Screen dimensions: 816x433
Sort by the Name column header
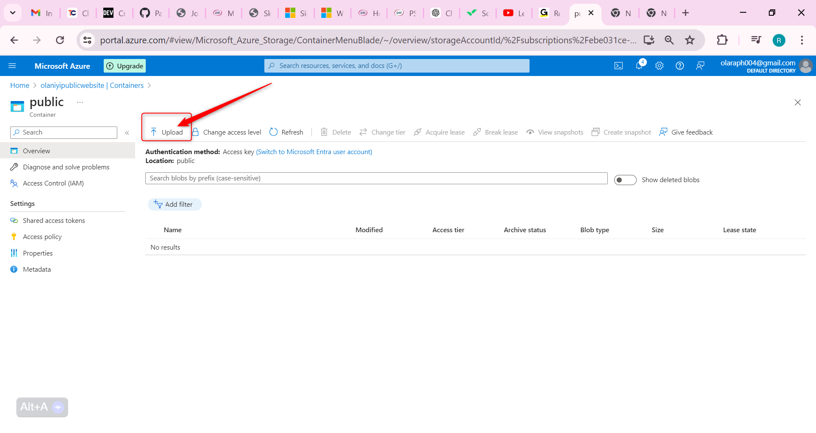click(x=173, y=230)
